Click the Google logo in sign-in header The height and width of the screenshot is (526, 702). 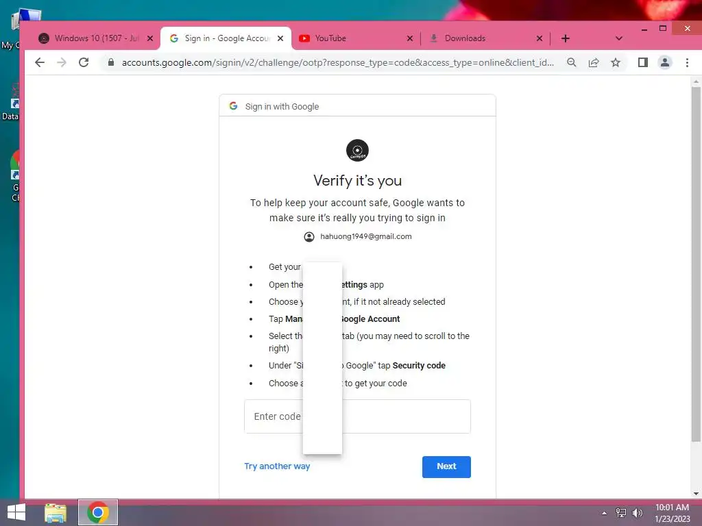click(233, 106)
